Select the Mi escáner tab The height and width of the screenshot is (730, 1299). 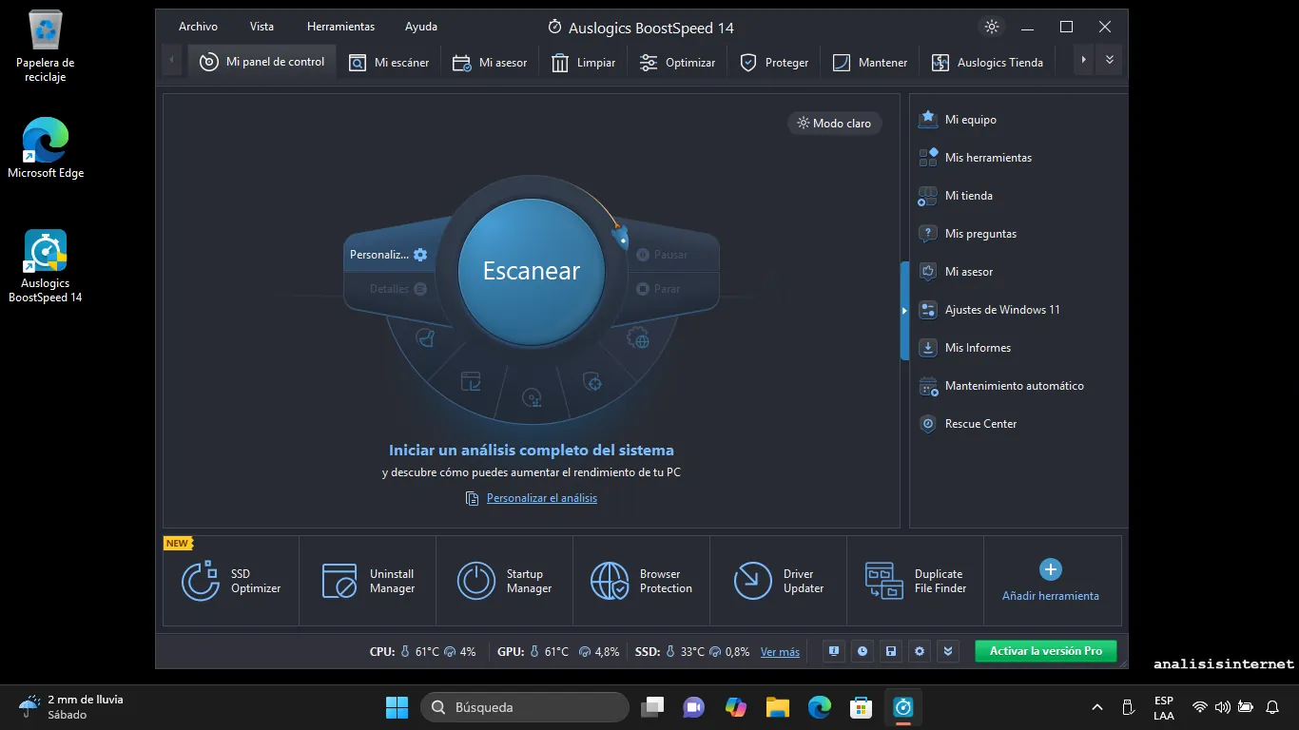point(388,62)
